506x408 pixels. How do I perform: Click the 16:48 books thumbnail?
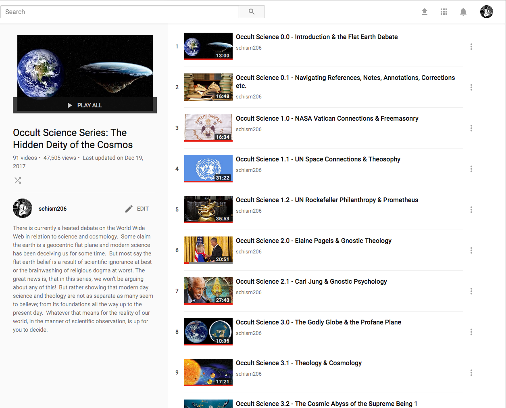208,87
